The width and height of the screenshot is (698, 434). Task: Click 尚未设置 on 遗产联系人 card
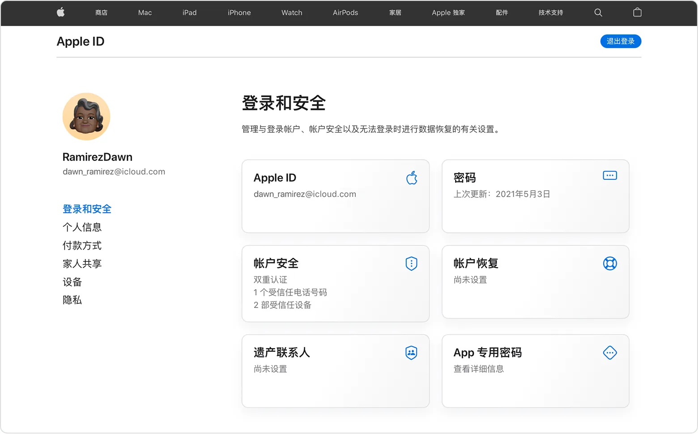click(270, 369)
